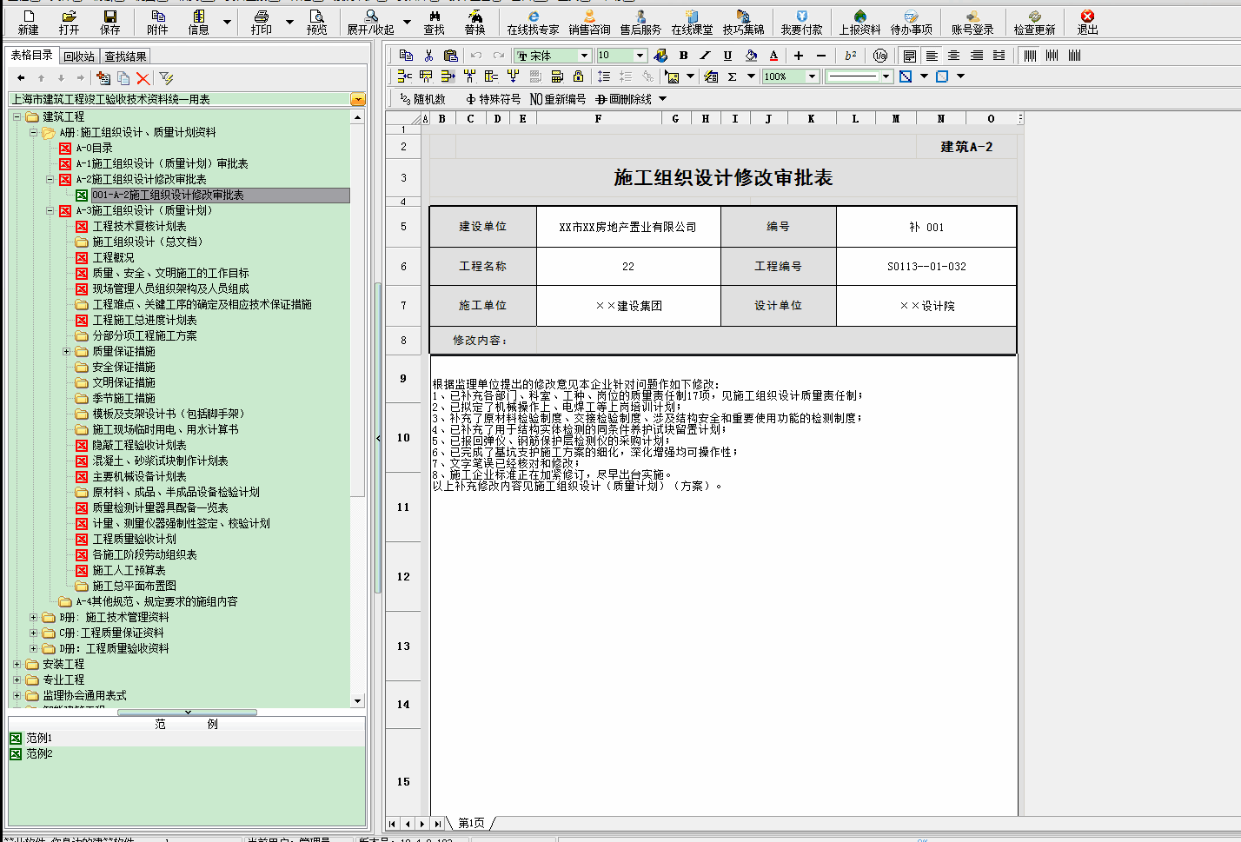Toggle underline formatting
Viewport: 1241px width, 842px height.
coord(727,55)
